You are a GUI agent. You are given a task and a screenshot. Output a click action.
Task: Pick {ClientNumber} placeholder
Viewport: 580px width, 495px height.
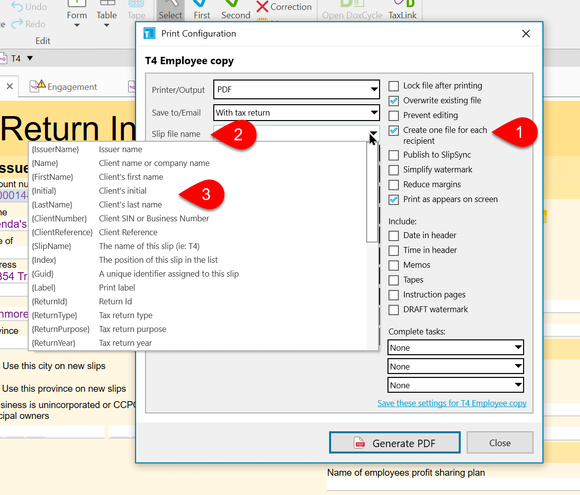(x=198, y=218)
